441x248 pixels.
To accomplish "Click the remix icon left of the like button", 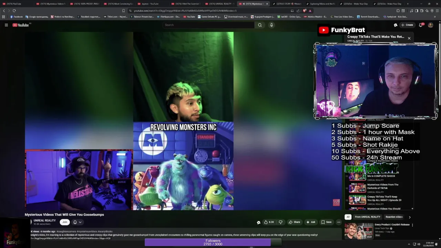I will pos(258,222).
